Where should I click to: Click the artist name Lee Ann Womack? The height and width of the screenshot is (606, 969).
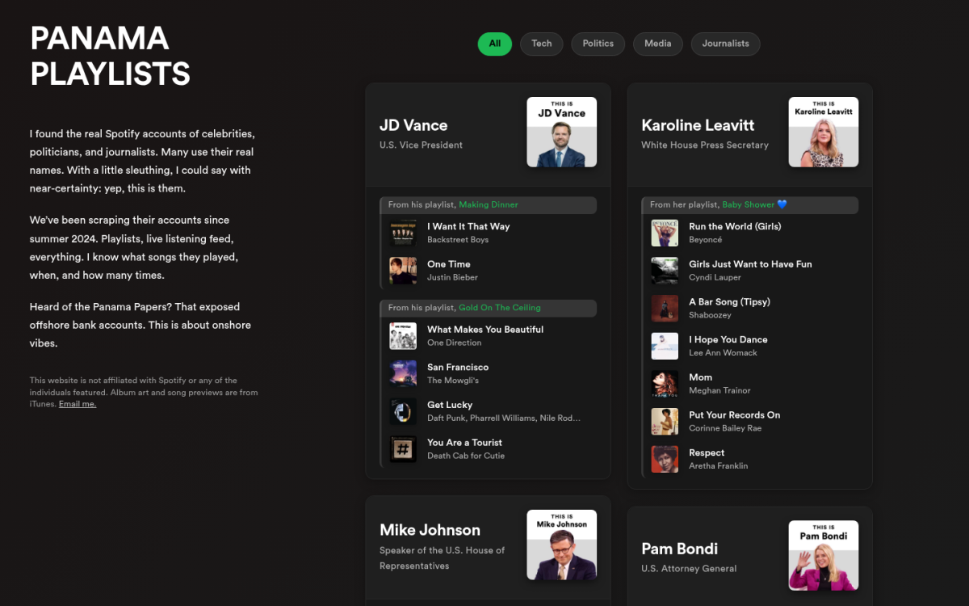(723, 353)
